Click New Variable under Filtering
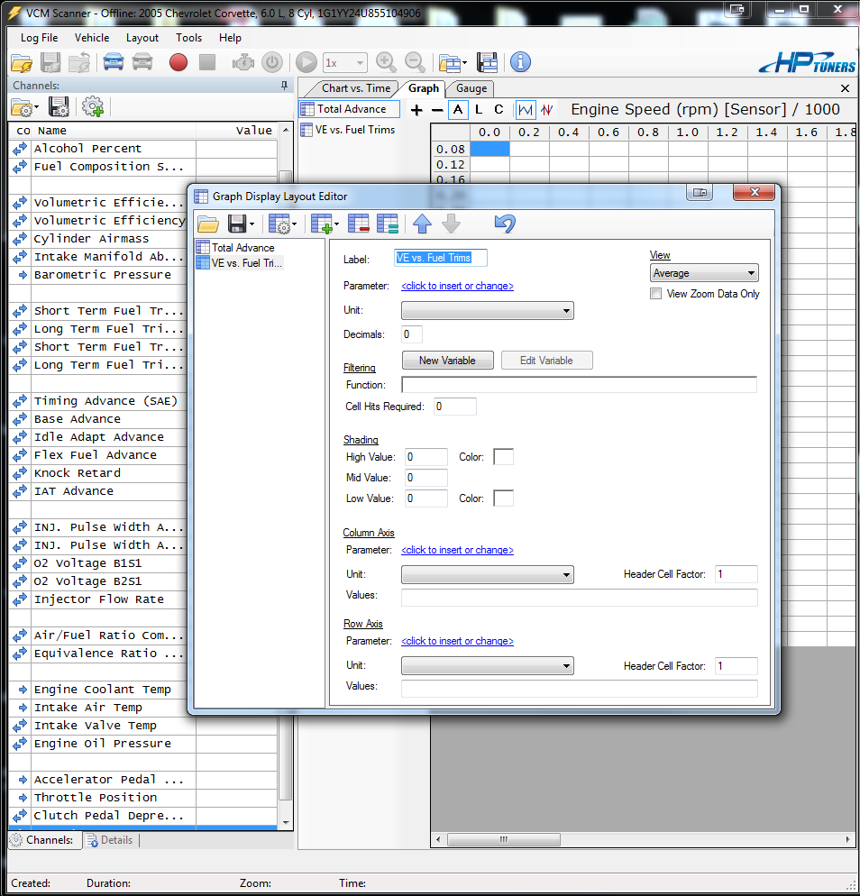Image resolution: width=860 pixels, height=896 pixels. (447, 360)
